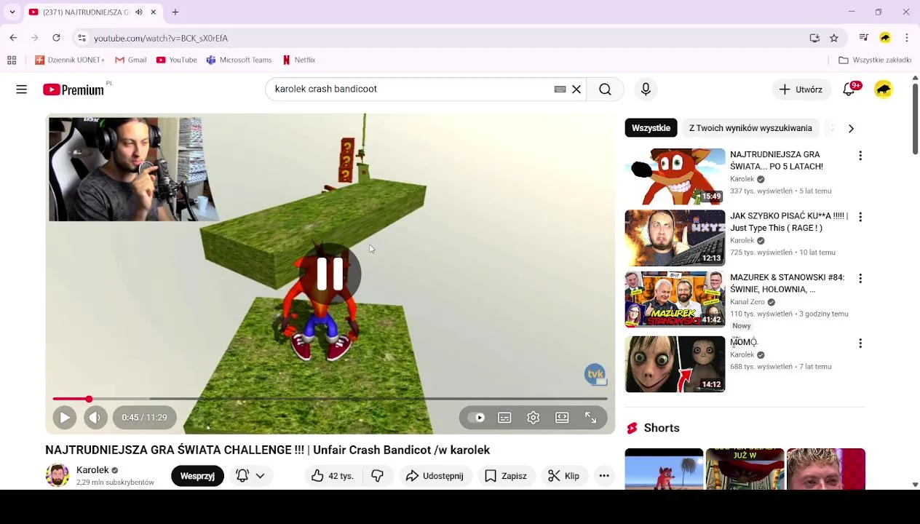Show more filter chips with right arrow

851,128
